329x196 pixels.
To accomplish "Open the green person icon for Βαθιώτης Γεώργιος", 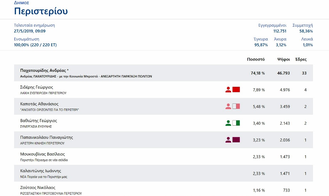I will click(228, 123).
